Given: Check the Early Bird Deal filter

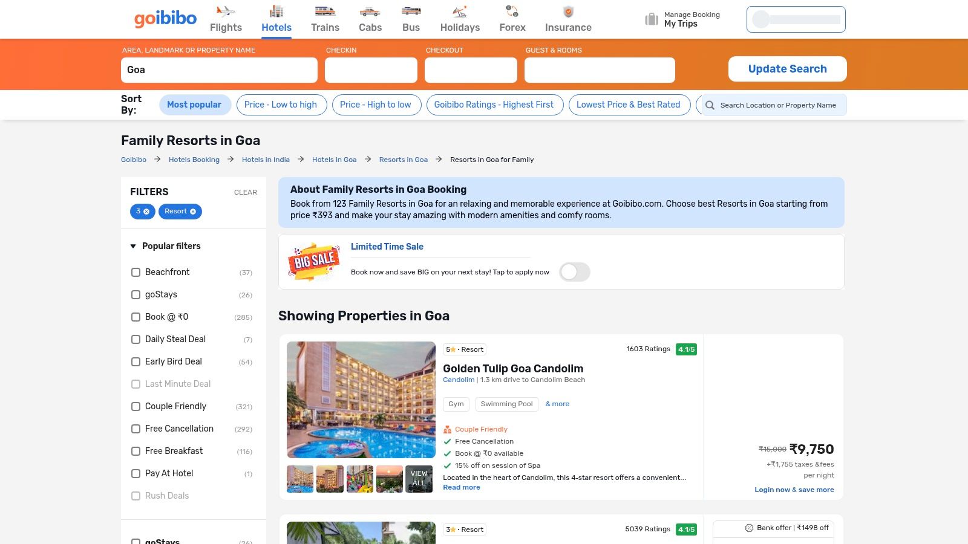Looking at the screenshot, I should (x=136, y=362).
